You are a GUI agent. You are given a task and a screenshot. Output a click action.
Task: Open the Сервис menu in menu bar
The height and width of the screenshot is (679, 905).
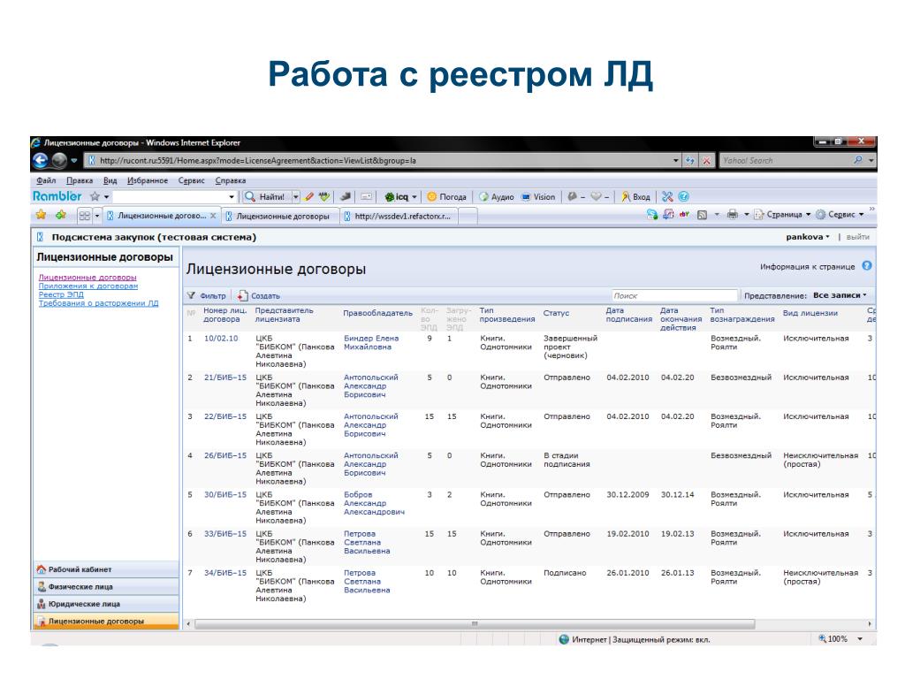tap(191, 180)
